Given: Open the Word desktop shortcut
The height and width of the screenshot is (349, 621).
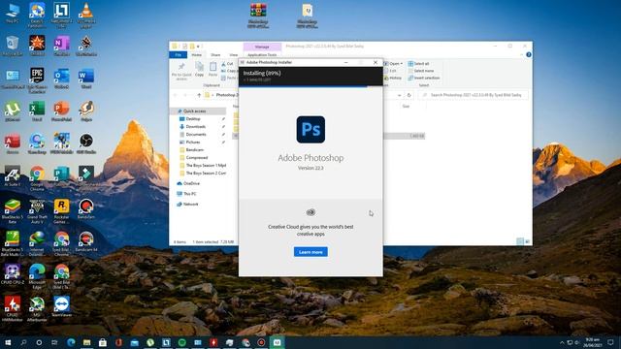Looking at the screenshot, I should pyautogui.click(x=86, y=79).
